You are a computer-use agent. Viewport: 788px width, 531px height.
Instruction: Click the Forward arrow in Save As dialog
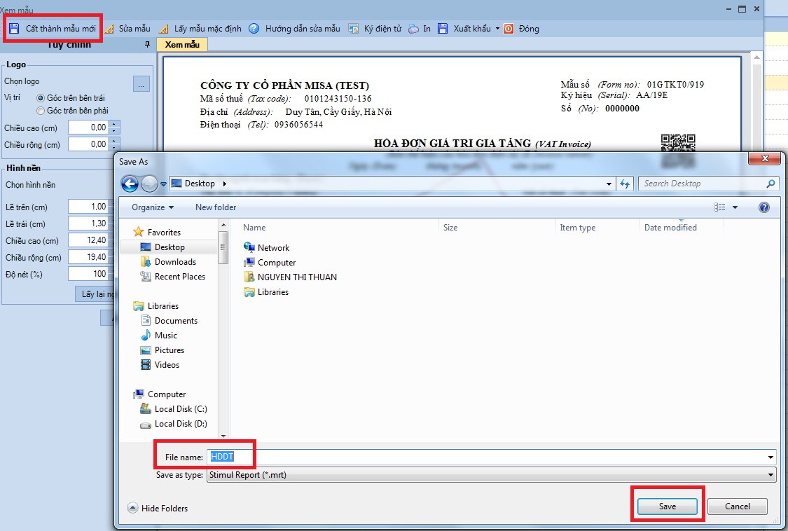coord(149,184)
